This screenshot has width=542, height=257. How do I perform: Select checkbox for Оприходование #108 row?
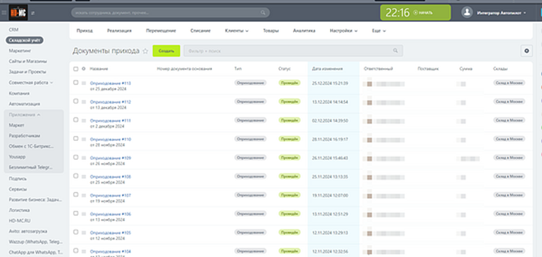[76, 176]
